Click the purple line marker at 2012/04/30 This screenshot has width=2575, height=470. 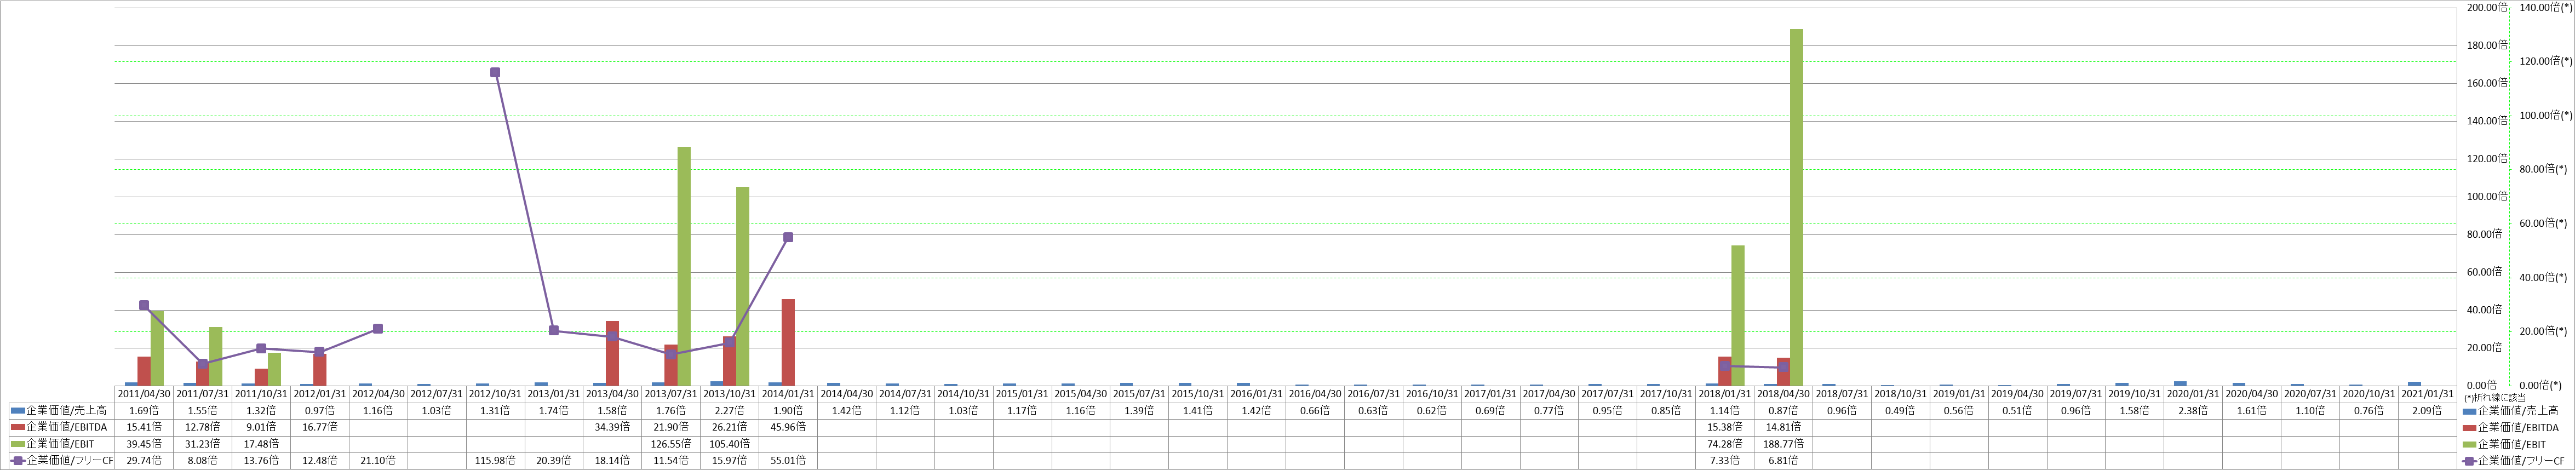378,328
